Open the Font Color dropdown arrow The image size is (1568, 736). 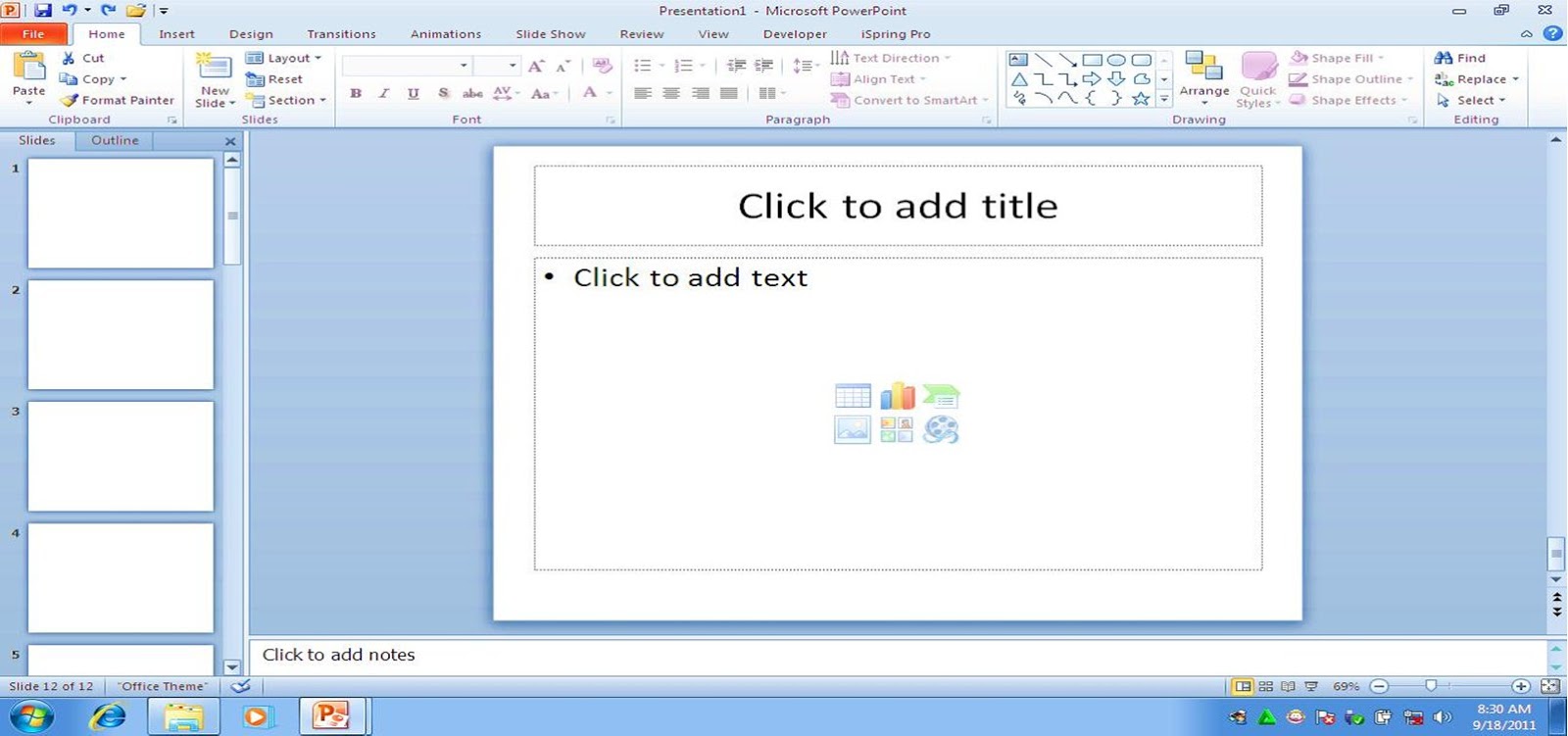pos(609,93)
